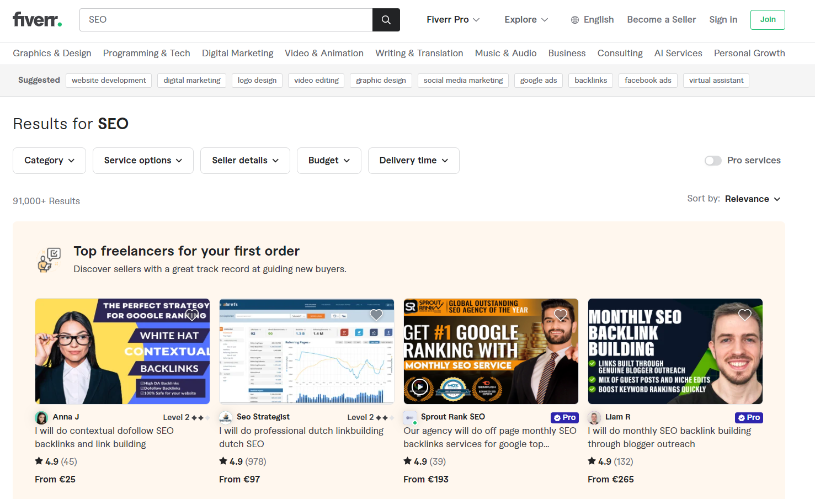
Task: Favorite Sprout Rank SEO gig heart icon
Action: (561, 315)
